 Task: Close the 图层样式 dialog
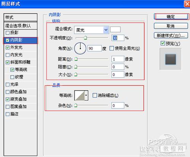[187, 4]
